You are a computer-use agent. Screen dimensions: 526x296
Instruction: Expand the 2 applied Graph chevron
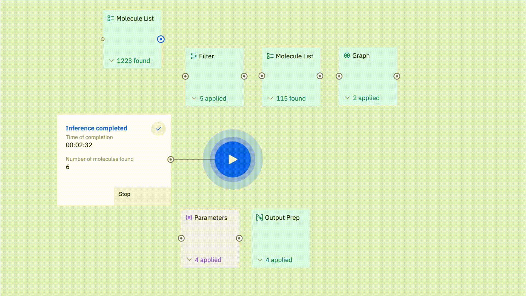click(347, 98)
